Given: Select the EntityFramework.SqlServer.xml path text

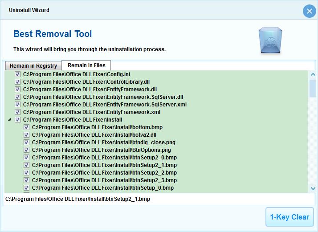Looking at the screenshot, I should (105, 105).
